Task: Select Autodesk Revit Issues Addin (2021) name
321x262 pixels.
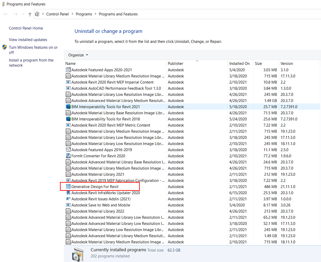Action: point(101,199)
